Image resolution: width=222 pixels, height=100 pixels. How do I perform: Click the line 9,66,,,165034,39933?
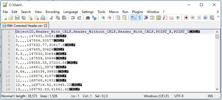point(42,71)
